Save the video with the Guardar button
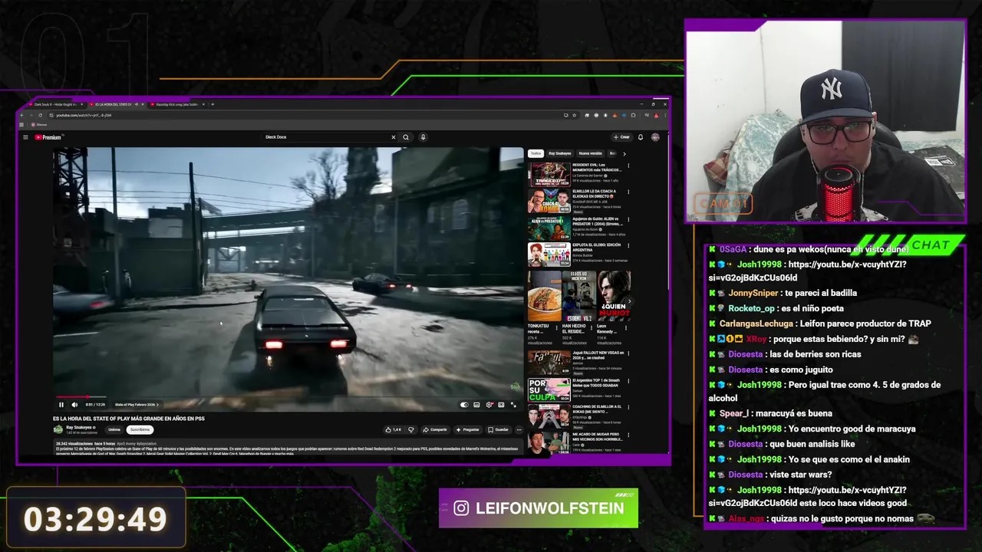This screenshot has width=982, height=552. coord(499,429)
